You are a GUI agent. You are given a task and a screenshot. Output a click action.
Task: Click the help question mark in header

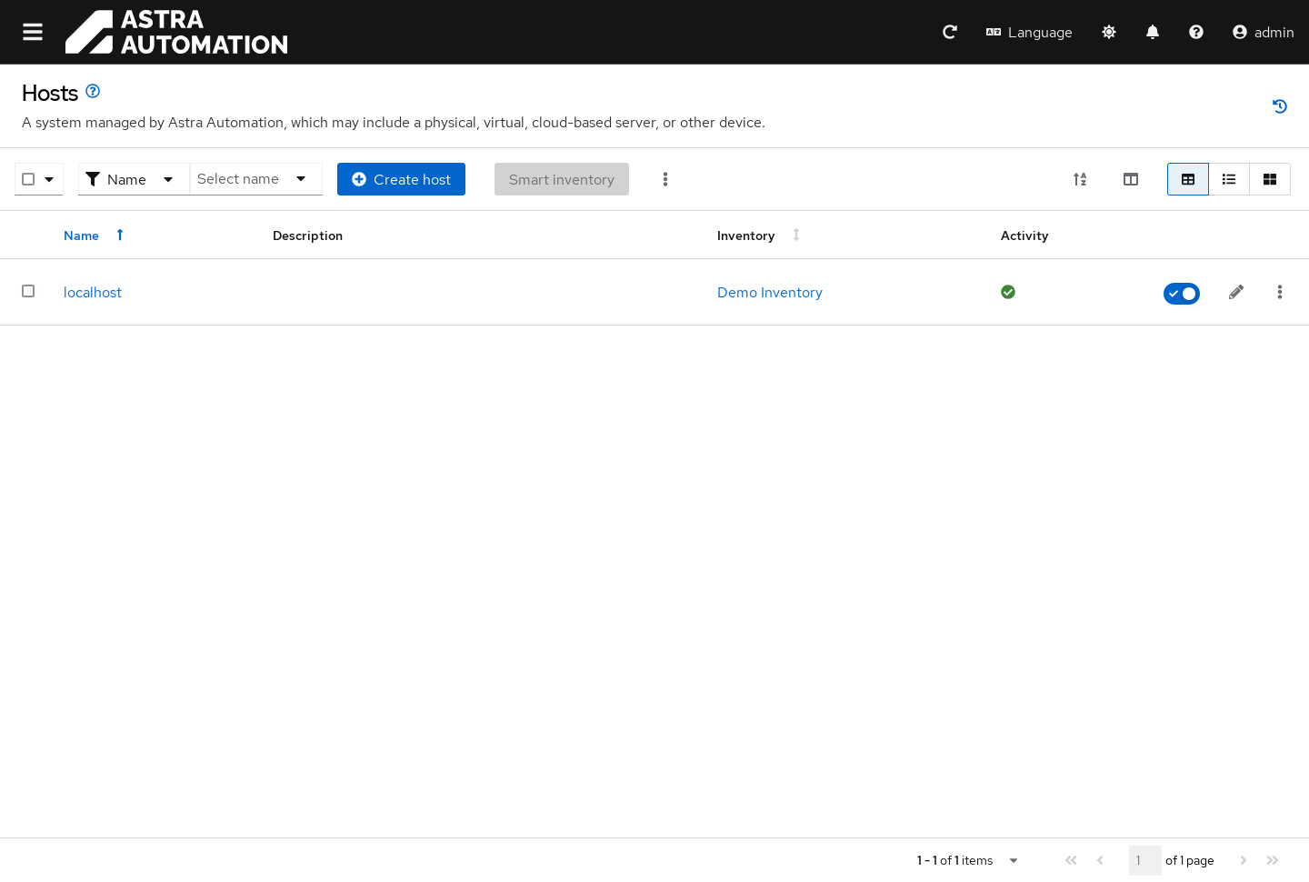(x=1196, y=32)
